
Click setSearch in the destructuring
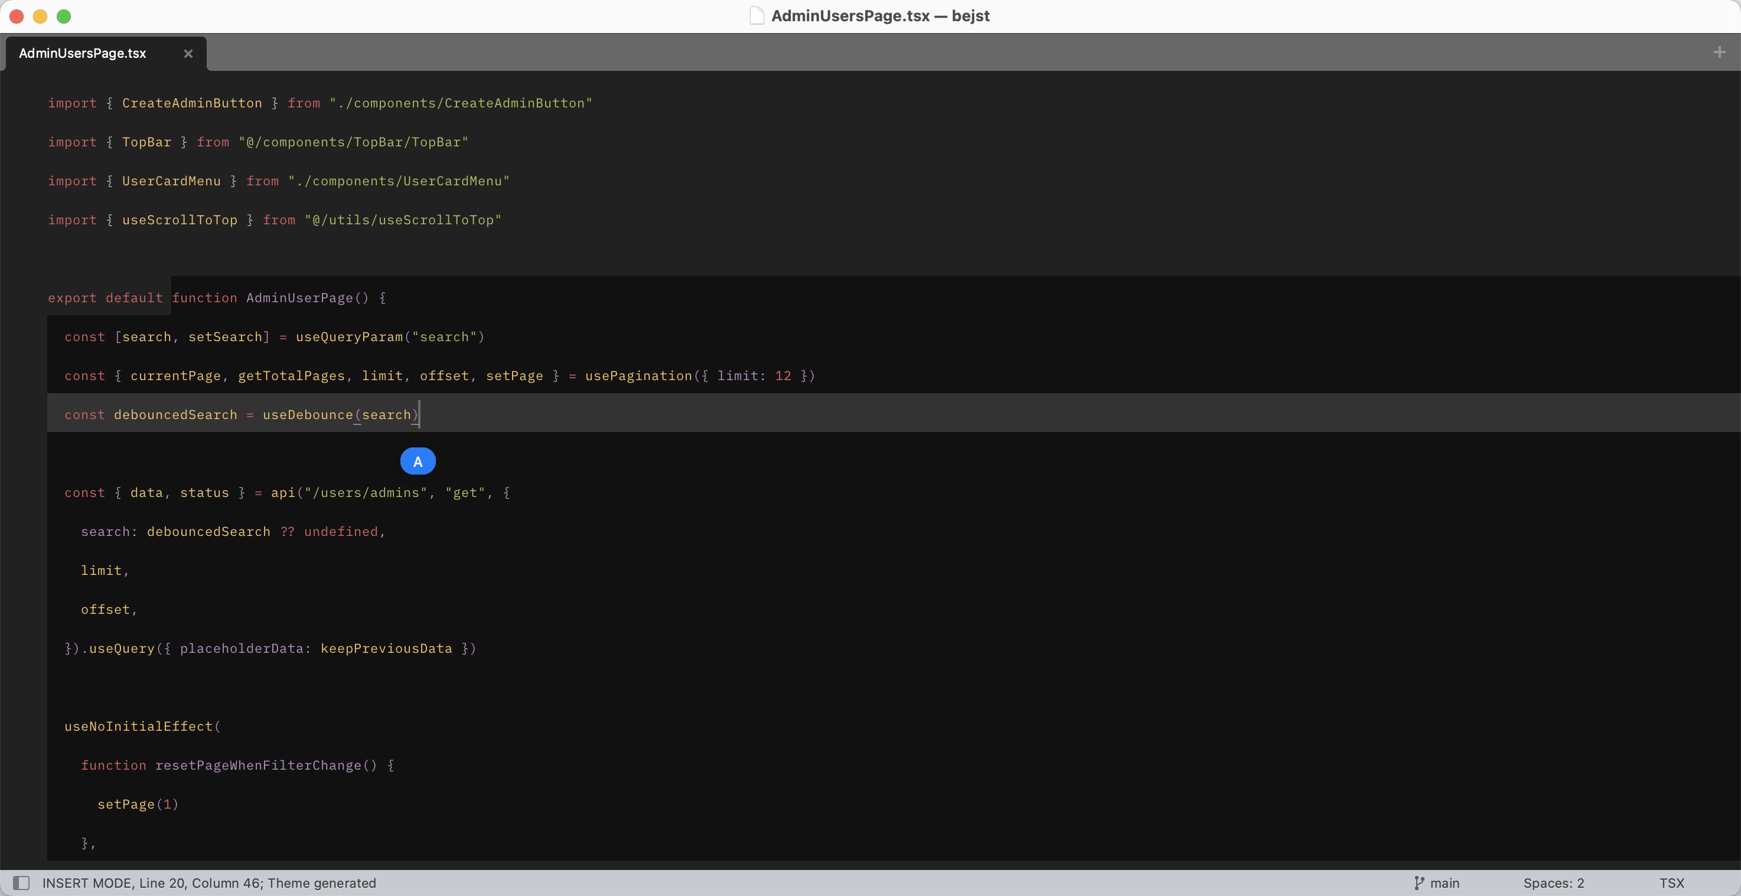point(225,336)
